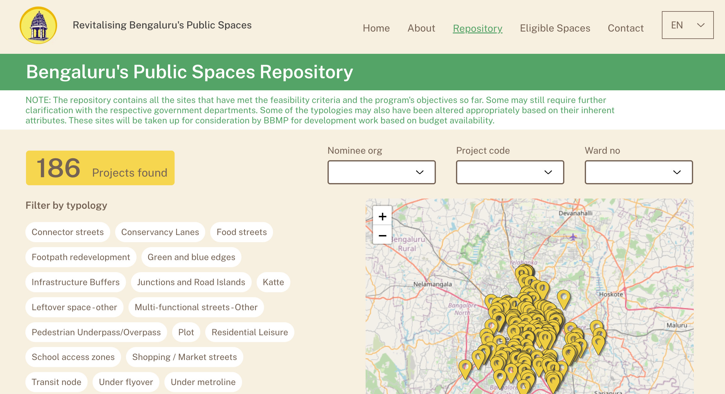This screenshot has height=394, width=725.
Task: Switch to the Eligible Spaces tab
Action: point(555,28)
